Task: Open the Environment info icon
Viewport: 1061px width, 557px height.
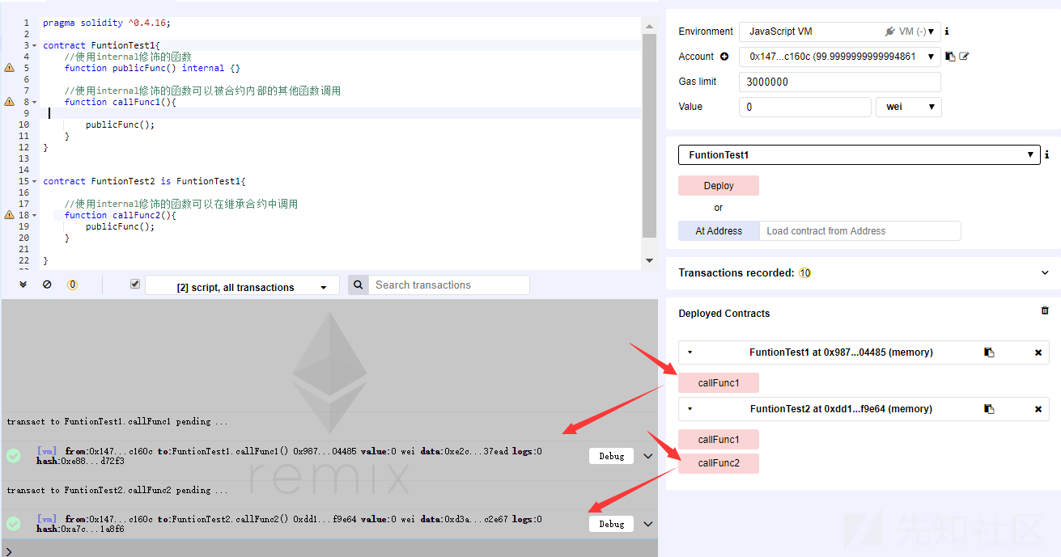Action: [x=947, y=32]
